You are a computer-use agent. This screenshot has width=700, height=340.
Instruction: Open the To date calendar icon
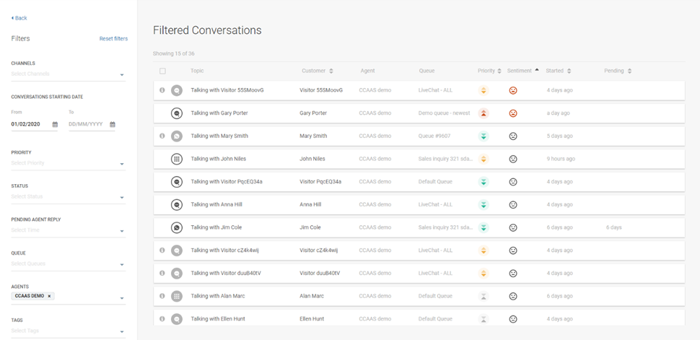[113, 125]
